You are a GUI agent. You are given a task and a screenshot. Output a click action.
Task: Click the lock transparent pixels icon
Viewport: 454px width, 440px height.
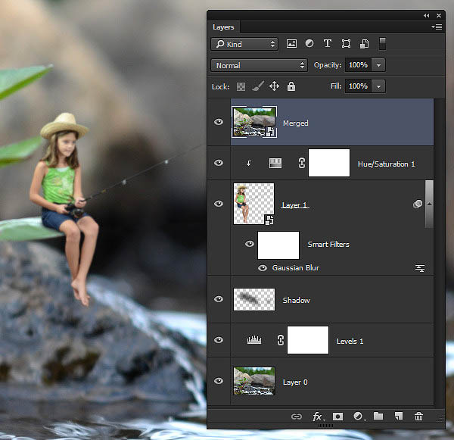241,87
